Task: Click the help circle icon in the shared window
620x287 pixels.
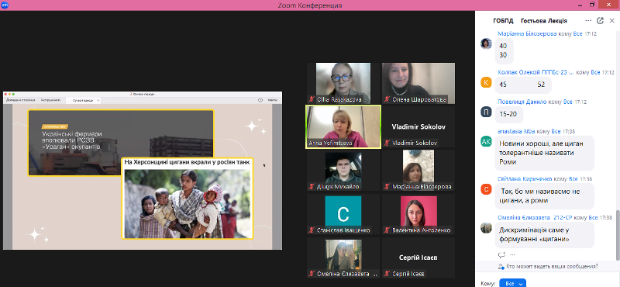Action: [260, 100]
